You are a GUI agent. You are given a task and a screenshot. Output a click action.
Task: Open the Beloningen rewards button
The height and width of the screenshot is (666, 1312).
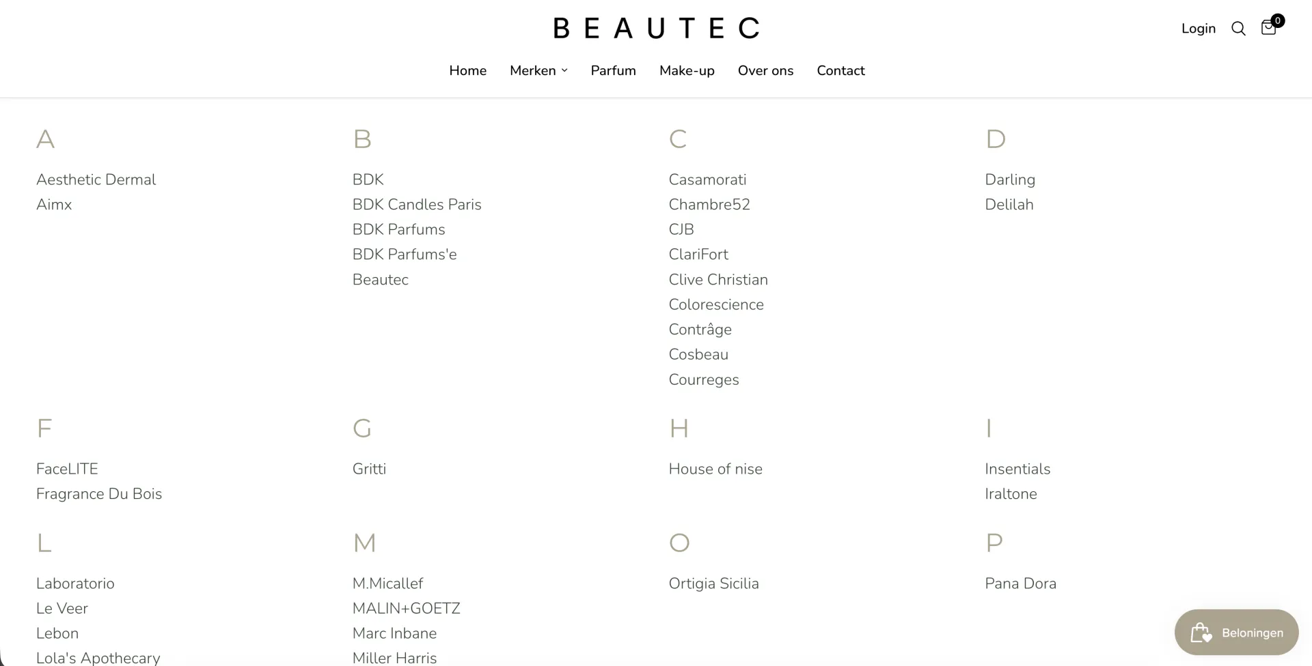click(x=1237, y=632)
